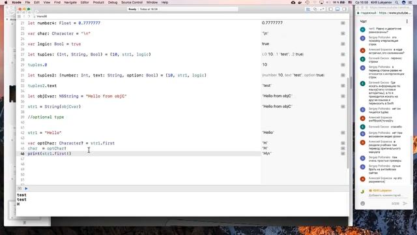Show result for tuples2.text "test" line

click(343, 86)
